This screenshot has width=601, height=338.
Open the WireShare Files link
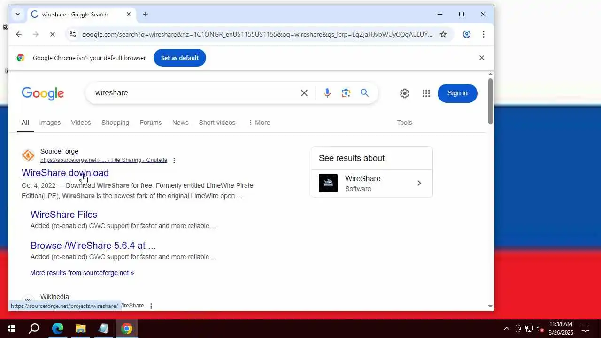point(64,215)
